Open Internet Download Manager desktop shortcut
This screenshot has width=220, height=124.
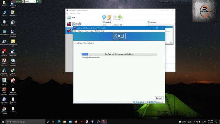coord(13,72)
